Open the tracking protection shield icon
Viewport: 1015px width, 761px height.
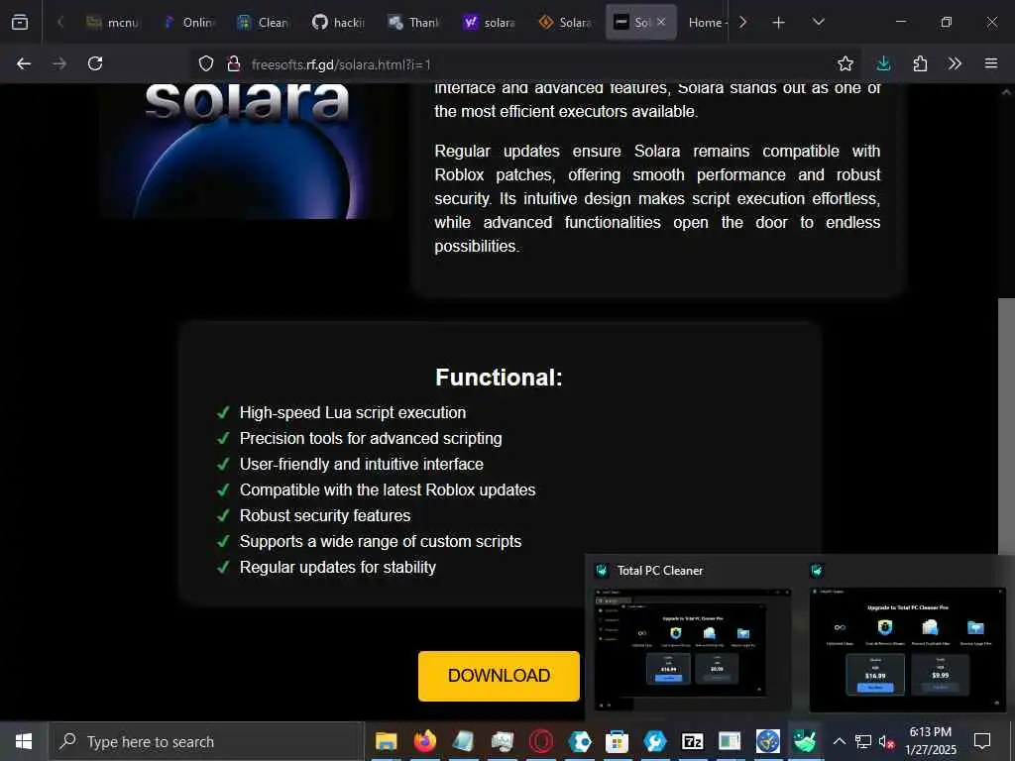coord(206,63)
